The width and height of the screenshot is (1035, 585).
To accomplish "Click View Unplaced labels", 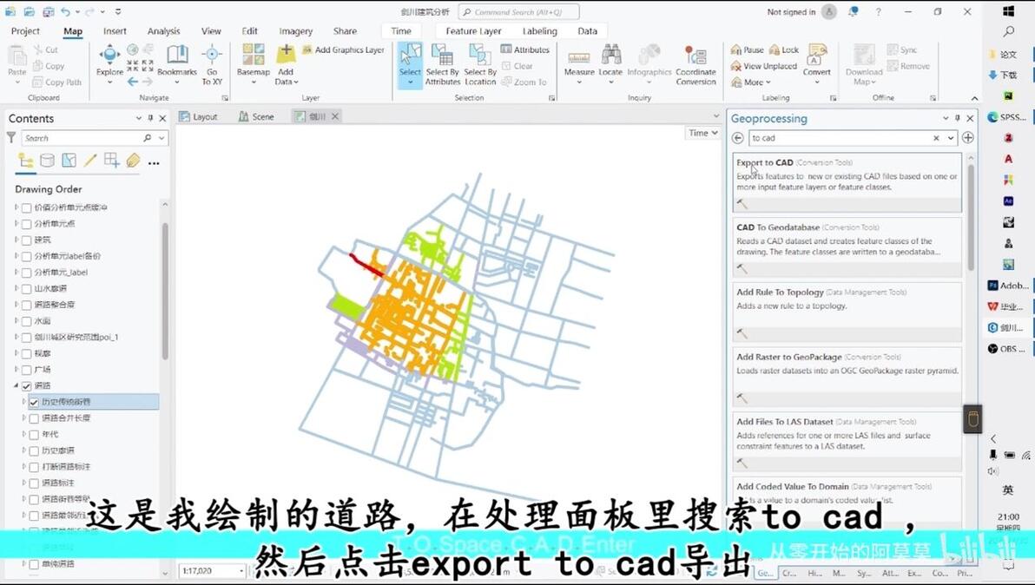I will 764,66.
